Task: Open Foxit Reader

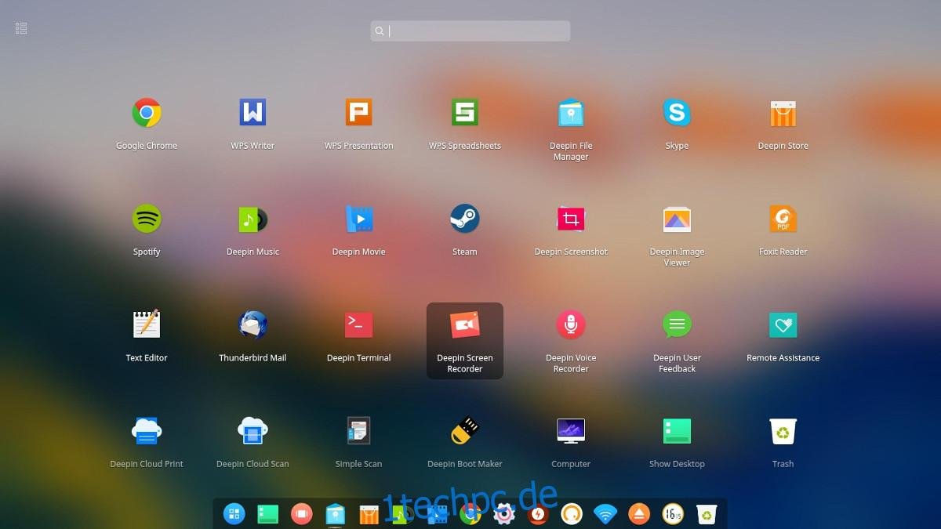Action: 783,218
